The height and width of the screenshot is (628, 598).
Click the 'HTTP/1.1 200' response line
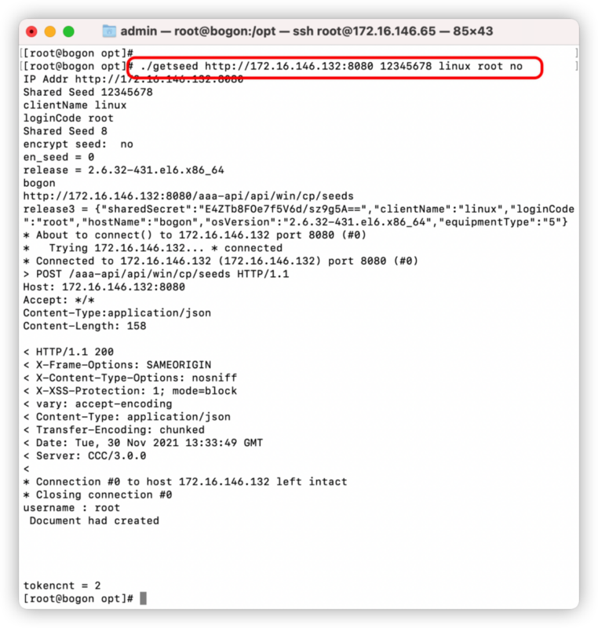[x=68, y=352]
